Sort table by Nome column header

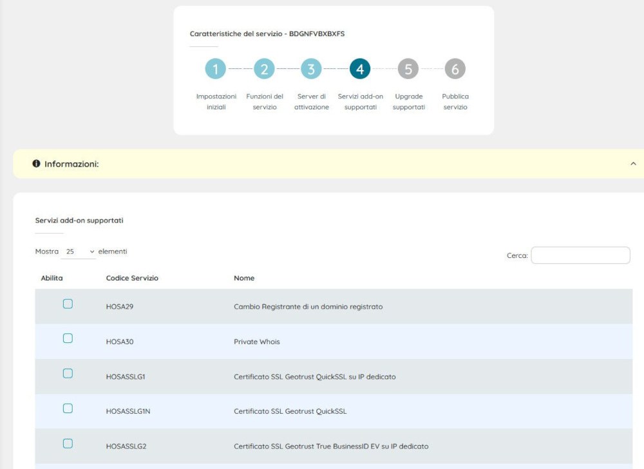pos(244,278)
